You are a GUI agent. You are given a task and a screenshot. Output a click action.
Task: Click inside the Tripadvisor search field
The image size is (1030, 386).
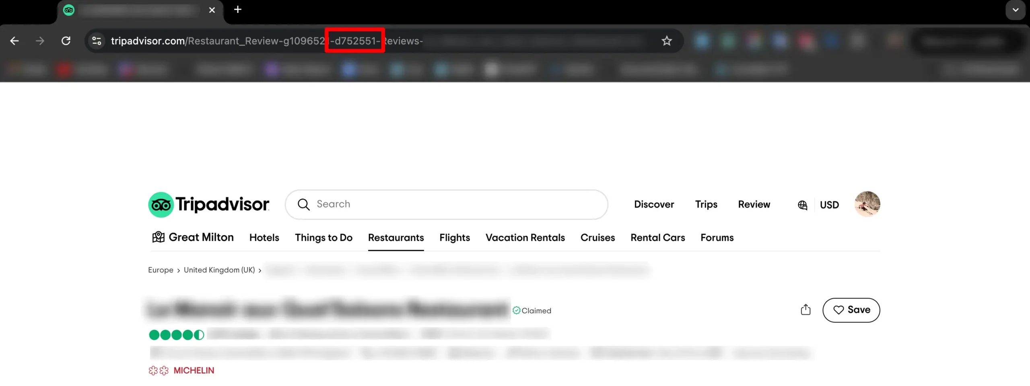point(443,204)
